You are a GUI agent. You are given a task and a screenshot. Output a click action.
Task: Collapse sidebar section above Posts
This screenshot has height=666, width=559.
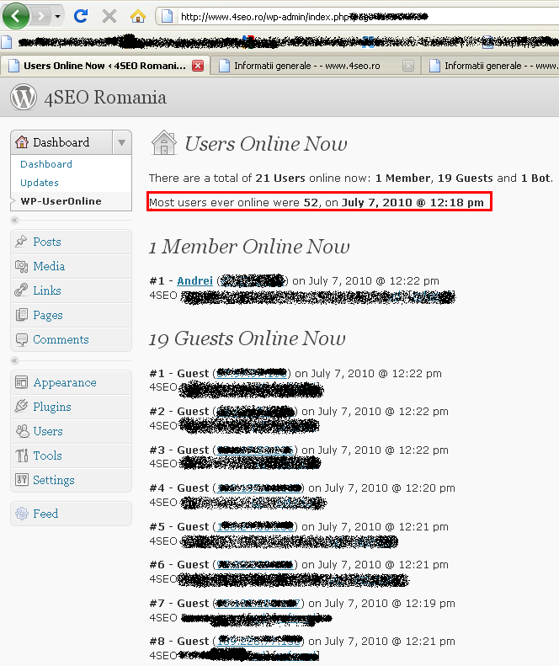pos(14,221)
